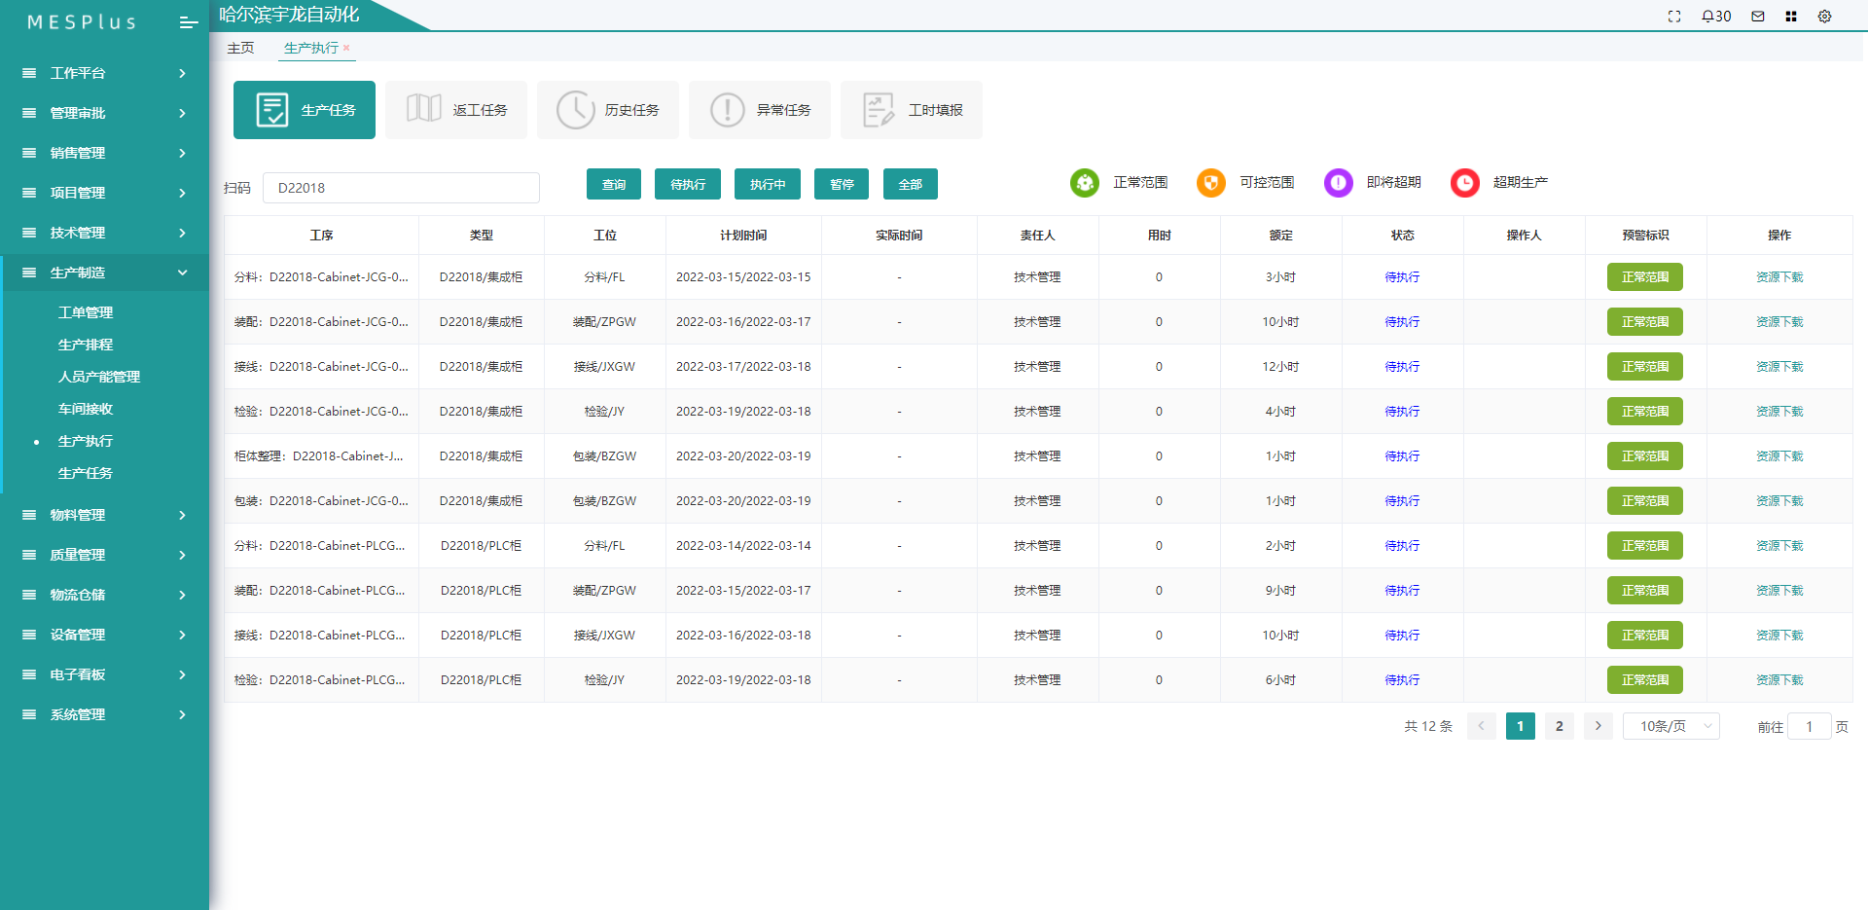1868x910 pixels.
Task: Click 待执行 status in 接线/JXGW 12小时 row
Action: pyautogui.click(x=1402, y=367)
